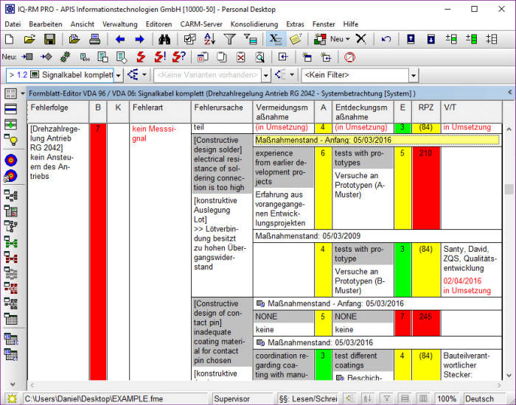Open the Hilfe menu

[x=350, y=24]
